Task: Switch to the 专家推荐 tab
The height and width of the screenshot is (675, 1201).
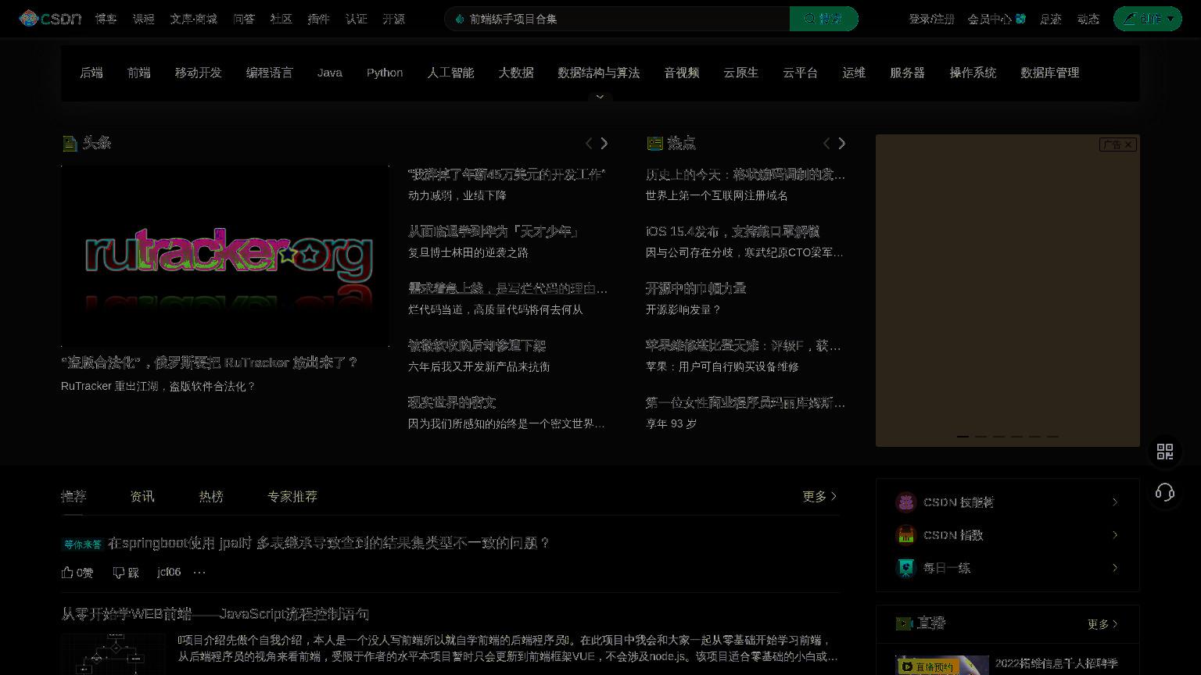Action: click(292, 496)
